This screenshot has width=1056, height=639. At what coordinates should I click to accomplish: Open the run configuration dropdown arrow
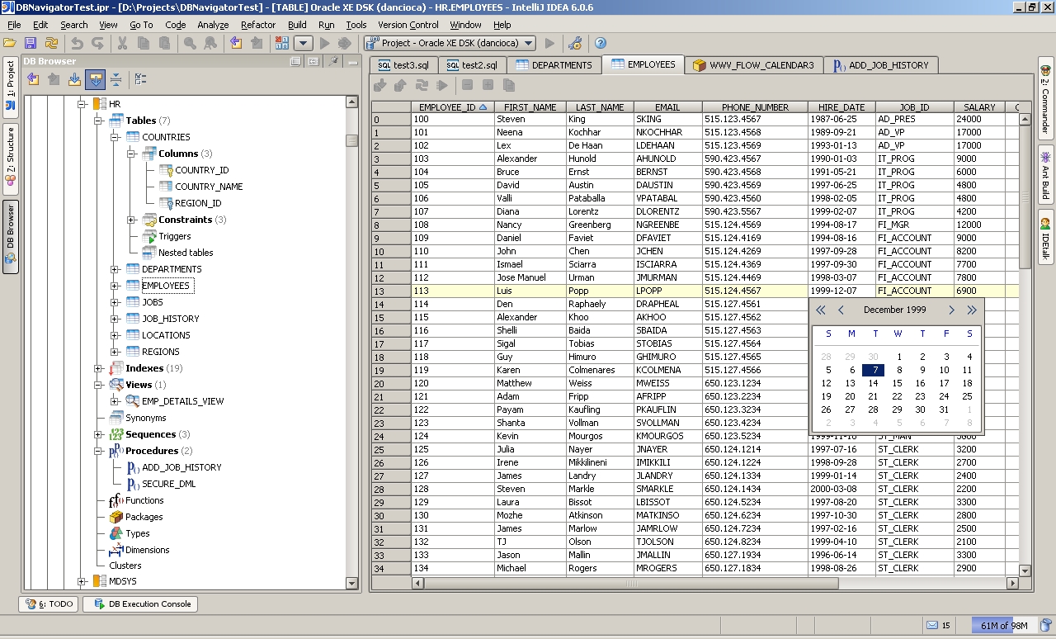tap(303, 43)
